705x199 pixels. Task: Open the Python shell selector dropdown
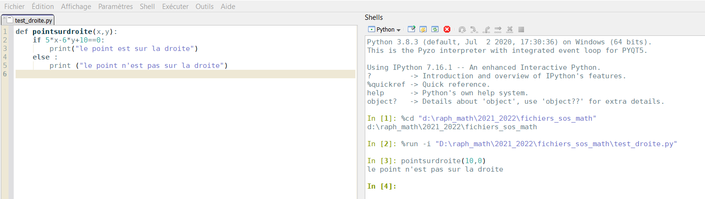[384, 29]
